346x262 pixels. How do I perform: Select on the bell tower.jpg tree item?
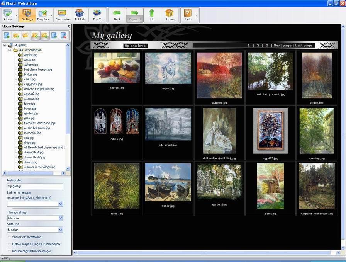point(37,128)
